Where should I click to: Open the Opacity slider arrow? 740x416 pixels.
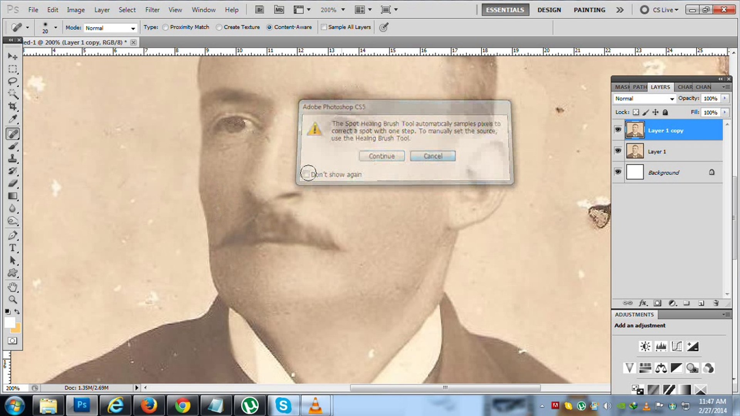725,99
